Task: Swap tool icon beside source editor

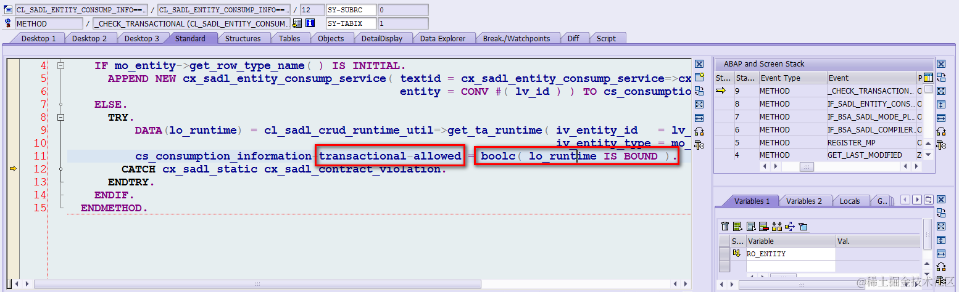Action: pyautogui.click(x=699, y=91)
